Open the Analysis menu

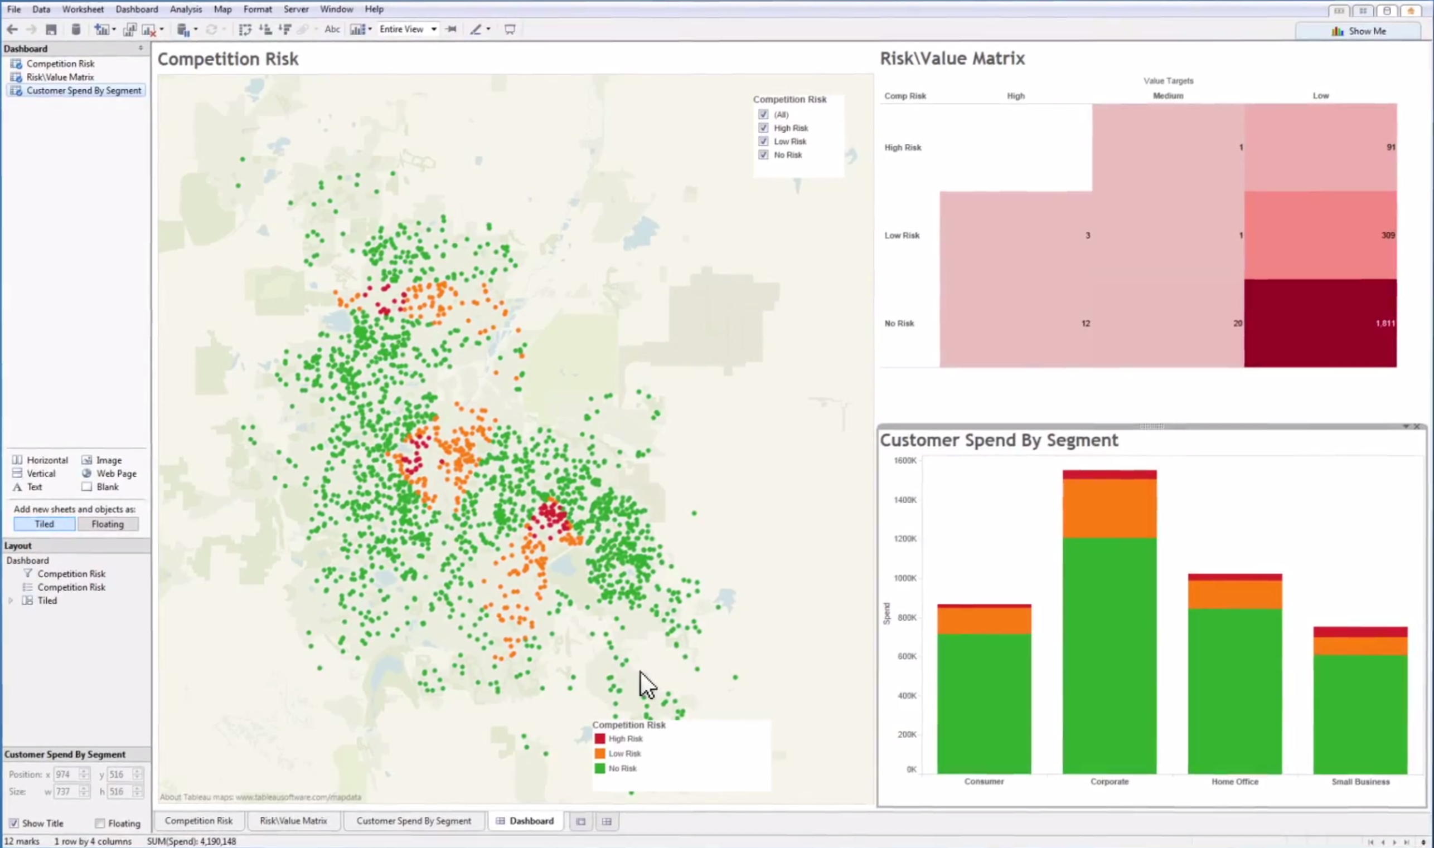(185, 9)
